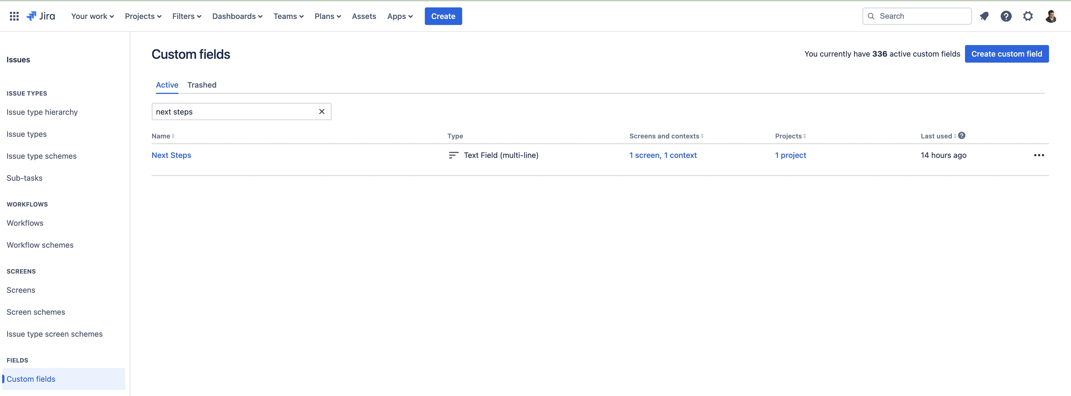The height and width of the screenshot is (396, 1071).
Task: Clear the search with the X icon
Action: (321, 111)
